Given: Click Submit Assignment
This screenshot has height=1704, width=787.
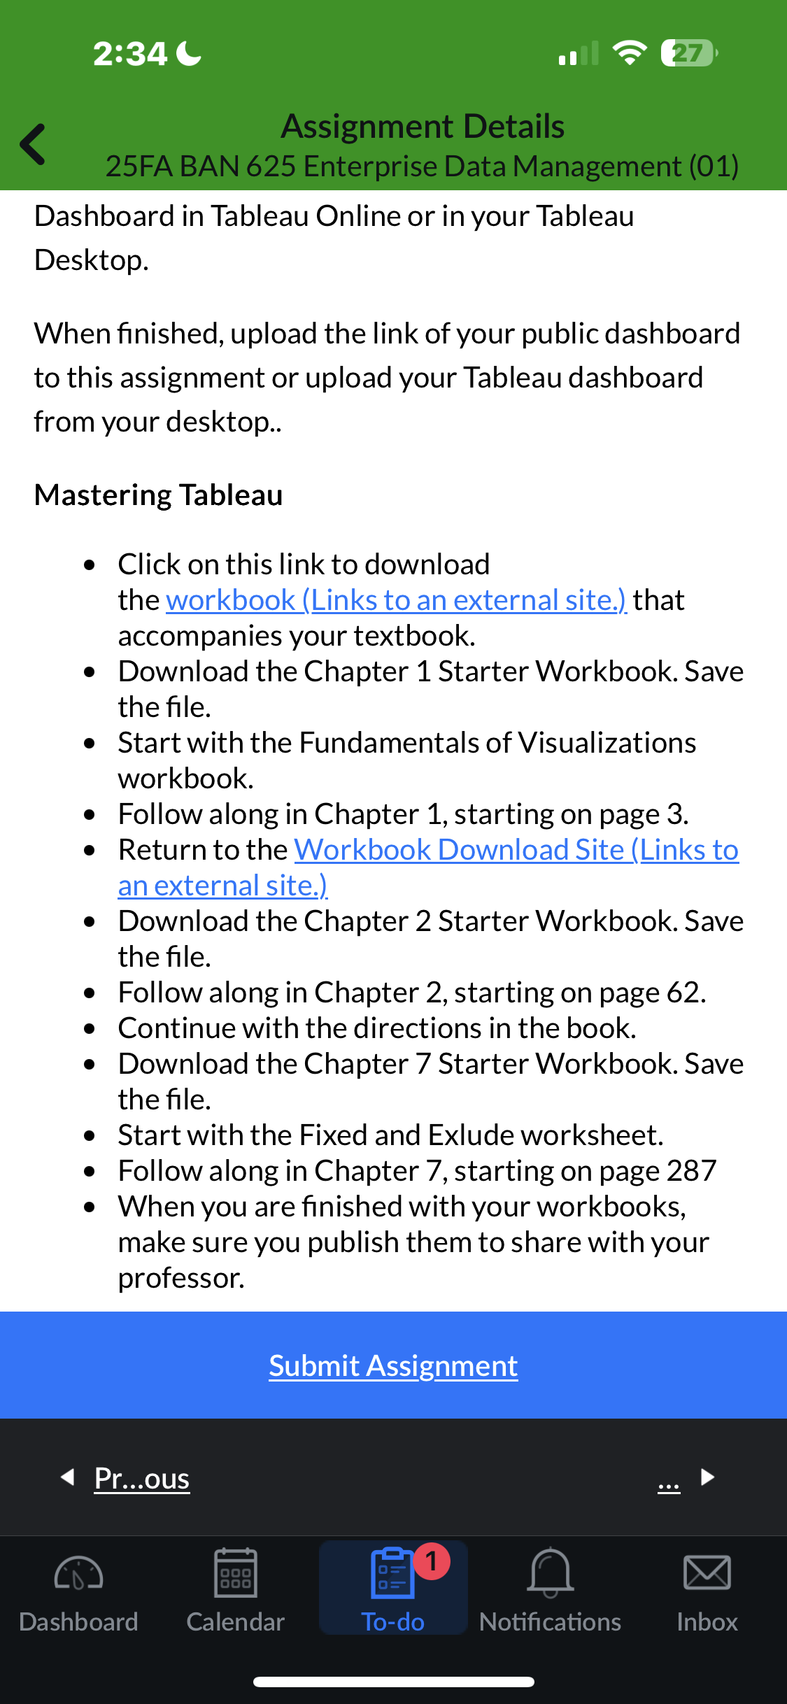Looking at the screenshot, I should (393, 1365).
